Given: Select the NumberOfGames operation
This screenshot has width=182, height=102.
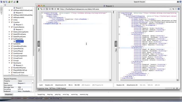Looking at the screenshot, I should pos(20,68).
